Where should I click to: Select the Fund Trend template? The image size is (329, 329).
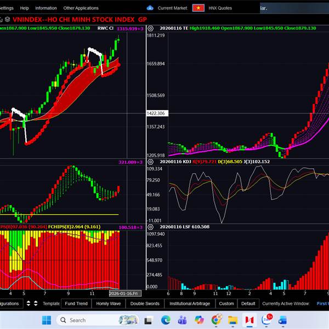(76, 303)
